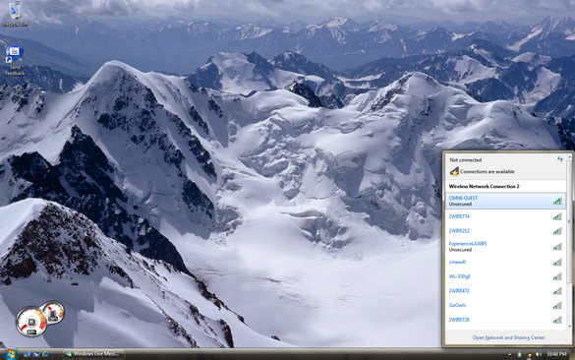Click the CPU meter gadget
Viewport: 575px width, 360px height.
(39, 319)
